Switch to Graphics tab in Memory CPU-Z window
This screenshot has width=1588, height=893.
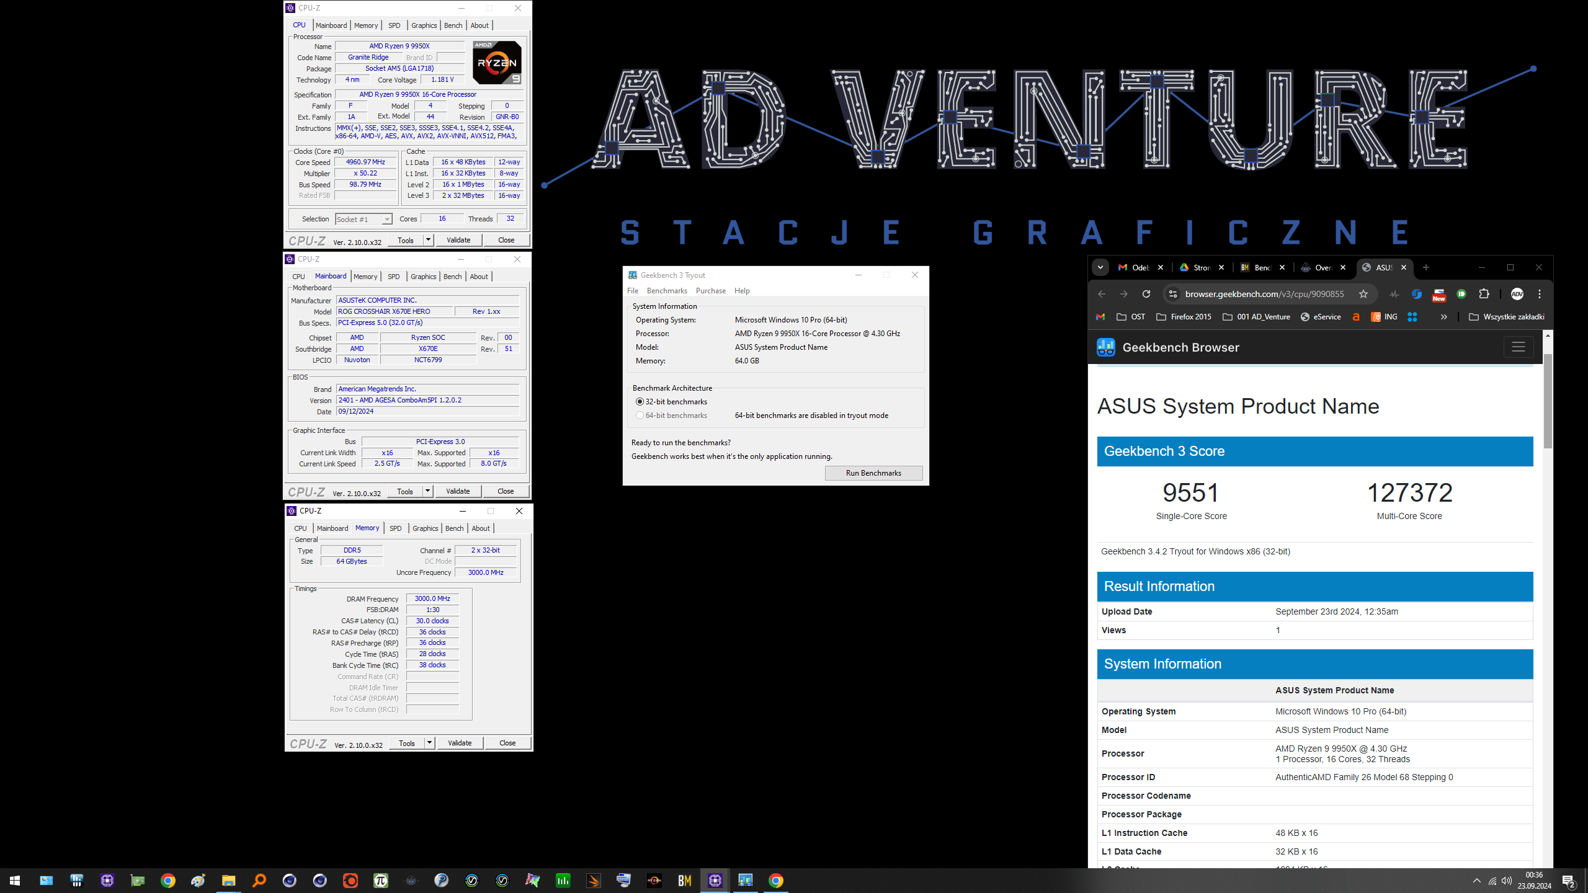425,528
